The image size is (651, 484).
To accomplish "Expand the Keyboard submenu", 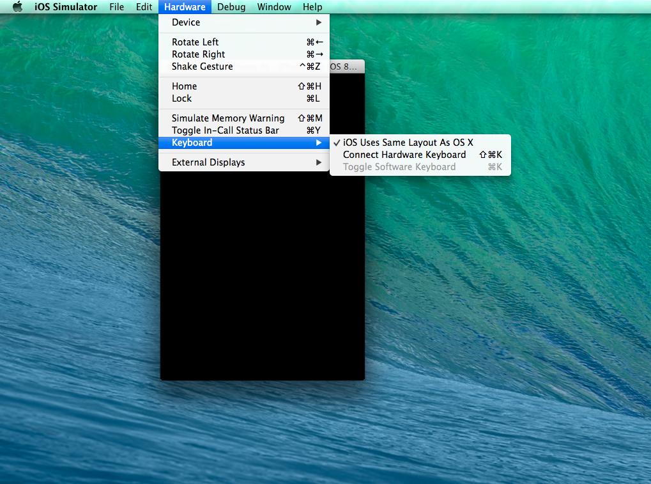I will coord(244,143).
